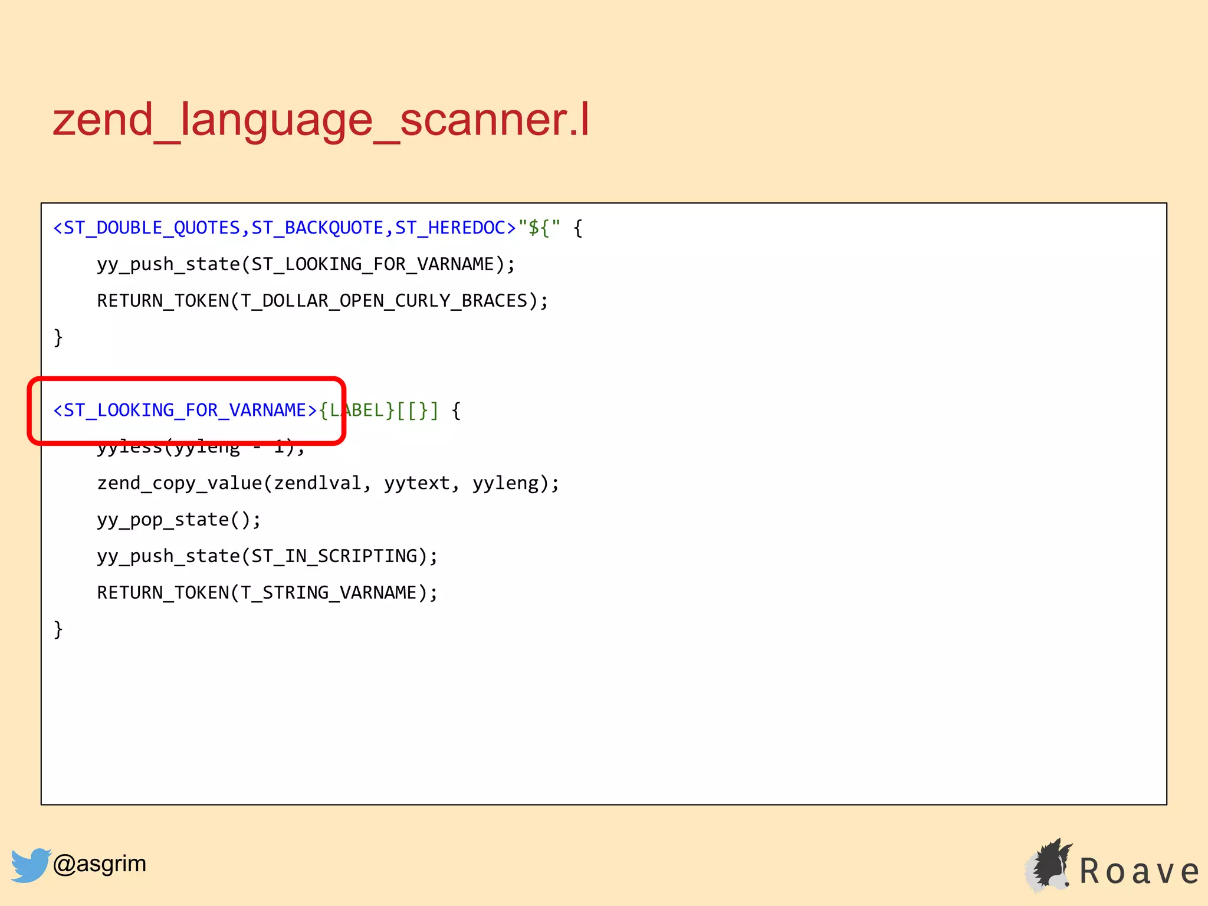The image size is (1208, 906).
Task: Click the RETURN_TOKEN(T_STRING_VARNAME); line
Action: (x=267, y=592)
